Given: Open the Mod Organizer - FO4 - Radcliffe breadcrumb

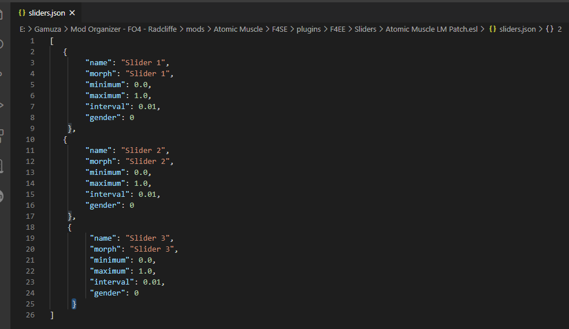Looking at the screenshot, I should (124, 29).
